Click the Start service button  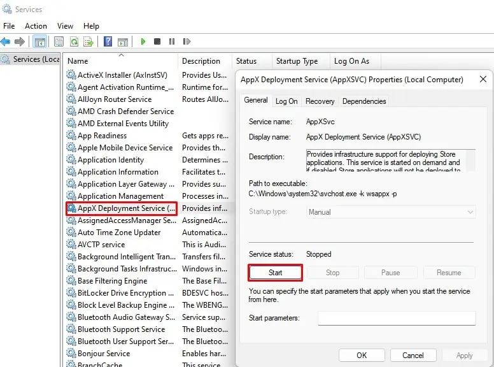click(x=276, y=273)
